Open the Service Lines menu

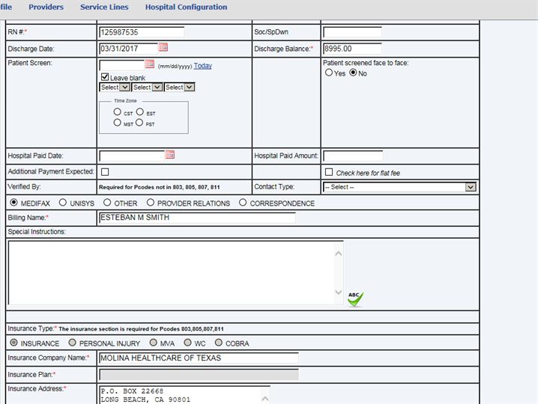(104, 7)
